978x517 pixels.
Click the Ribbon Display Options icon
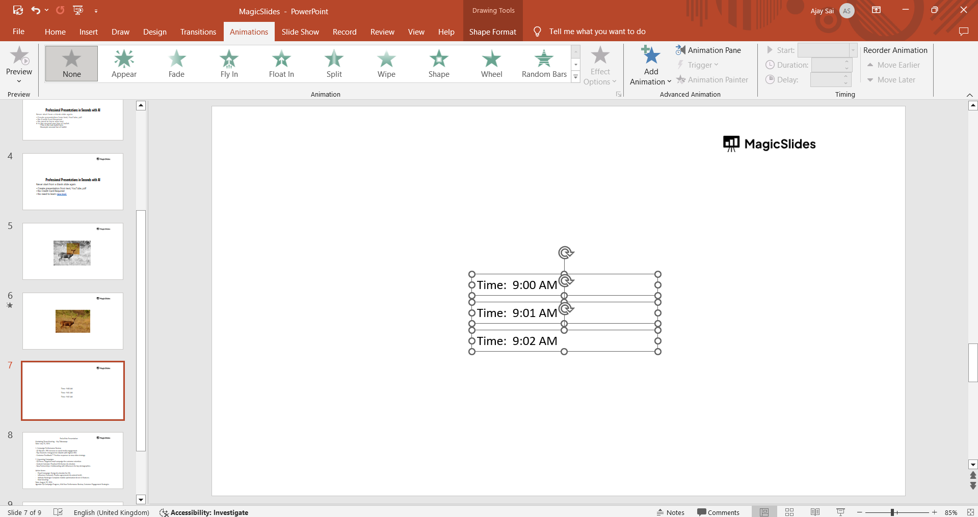[x=877, y=10]
